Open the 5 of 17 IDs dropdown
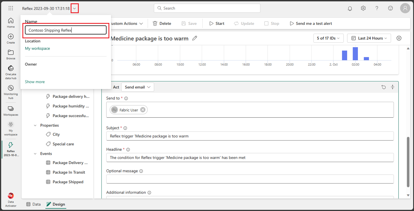The height and width of the screenshot is (211, 414). [x=328, y=38]
